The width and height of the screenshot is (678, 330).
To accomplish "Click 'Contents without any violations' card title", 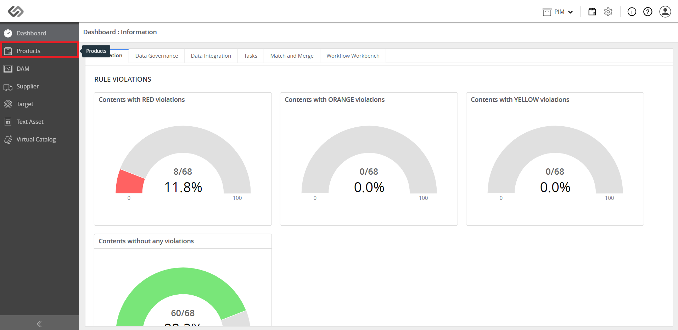I will (146, 241).
